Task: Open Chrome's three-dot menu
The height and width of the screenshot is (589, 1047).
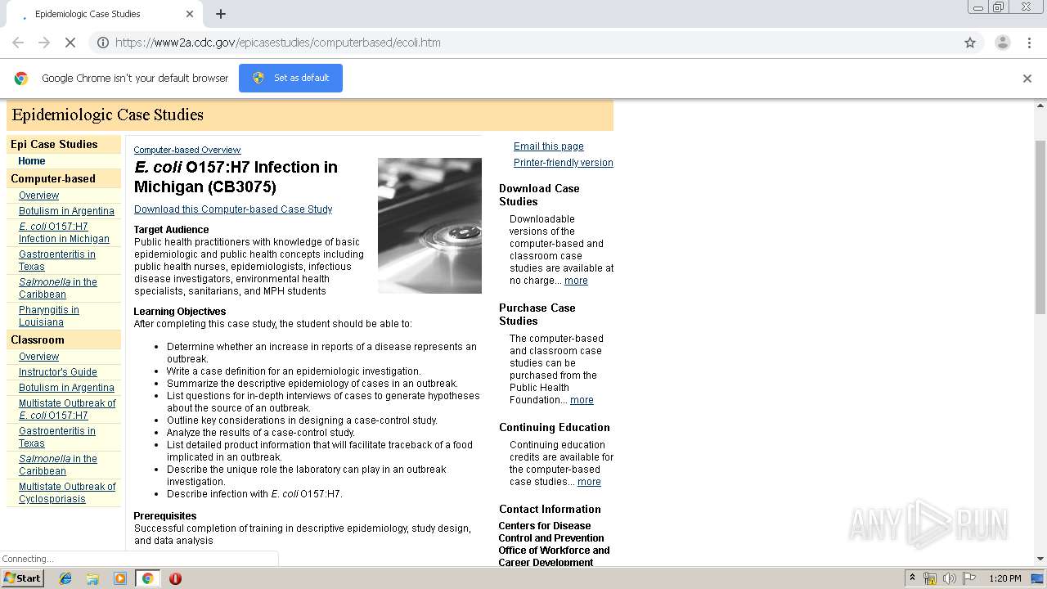Action: click(1029, 43)
